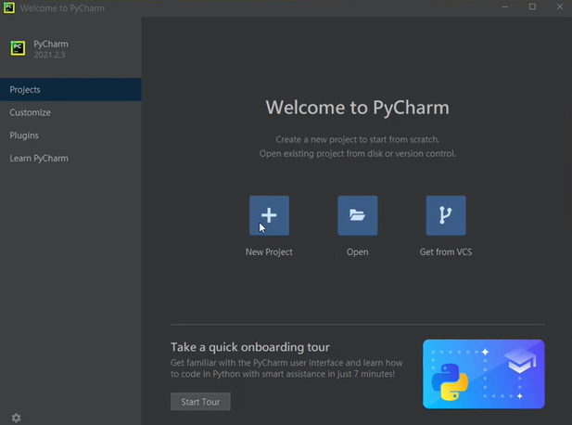Viewport: 572px width, 425px height.
Task: Click the PyCharm logo beside the version number
Action: click(x=18, y=48)
